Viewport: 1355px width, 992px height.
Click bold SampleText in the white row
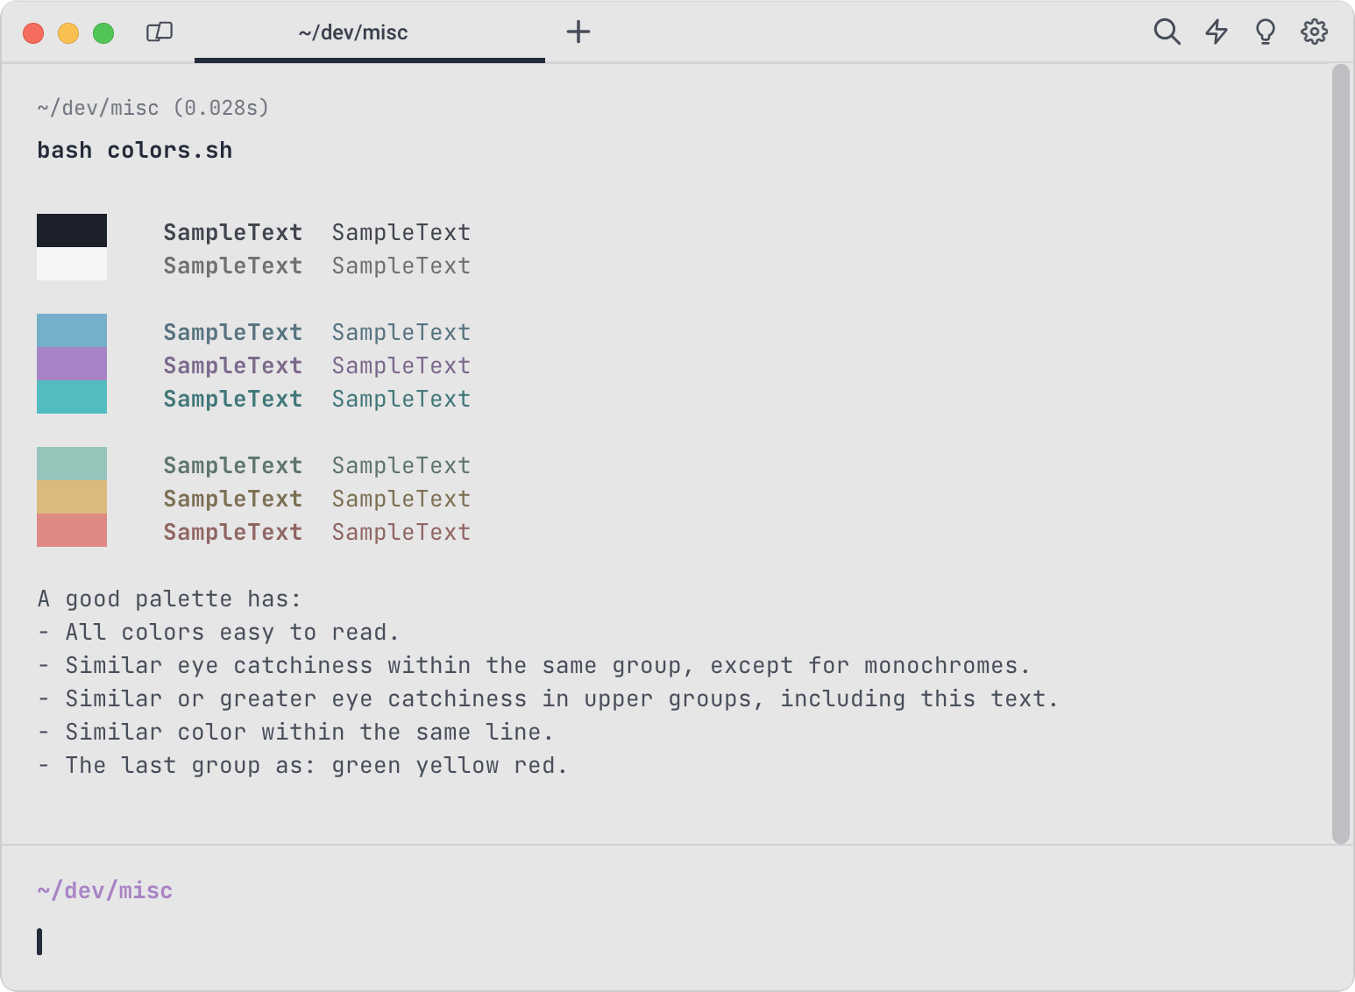coord(233,266)
